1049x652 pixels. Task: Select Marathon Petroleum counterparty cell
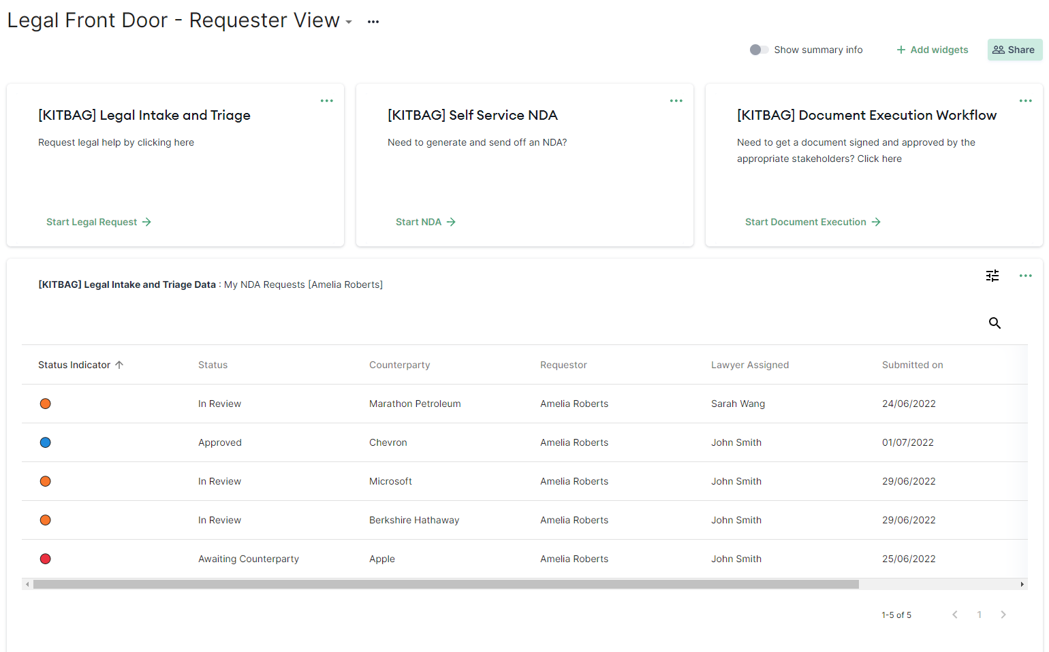tap(415, 404)
